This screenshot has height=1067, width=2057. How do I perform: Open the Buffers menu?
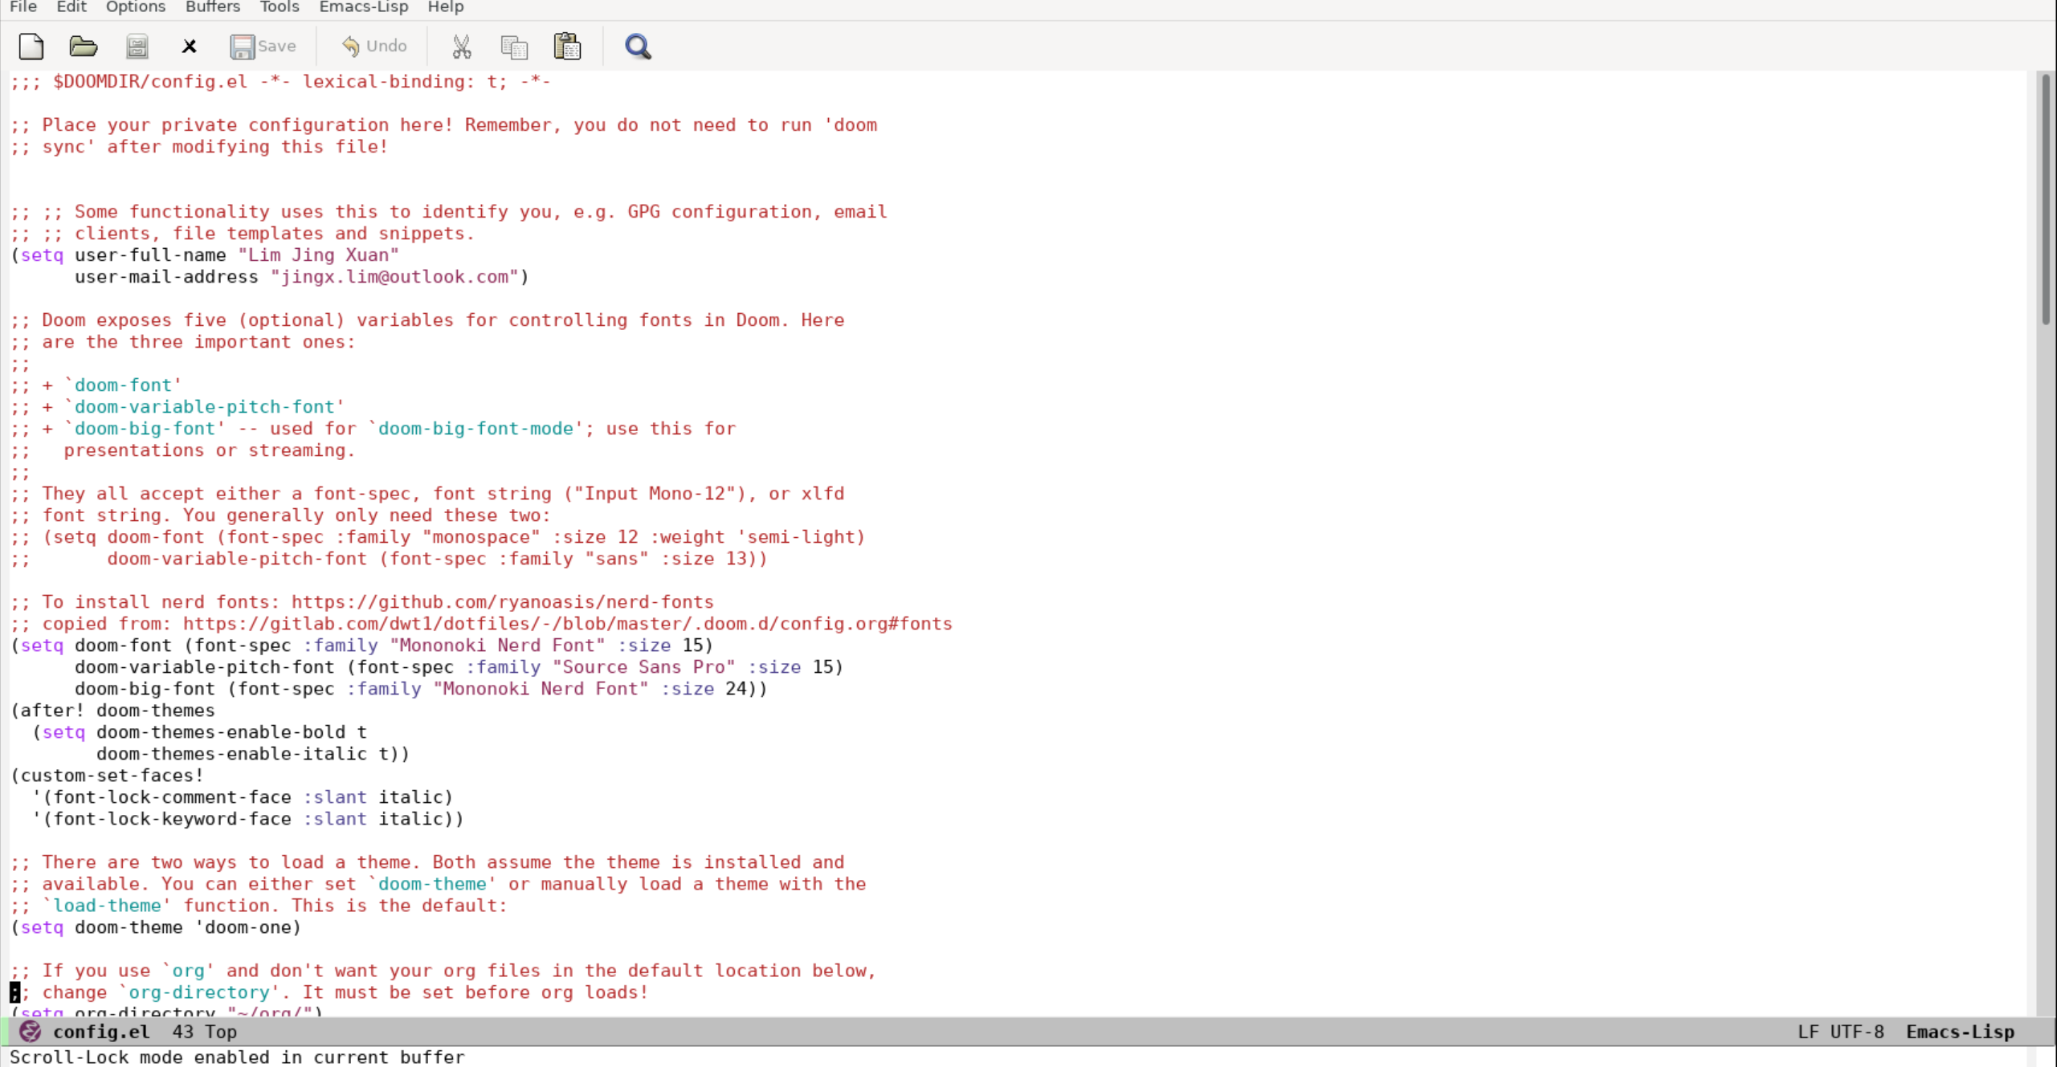[x=211, y=7]
